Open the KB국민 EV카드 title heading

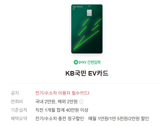87,73
